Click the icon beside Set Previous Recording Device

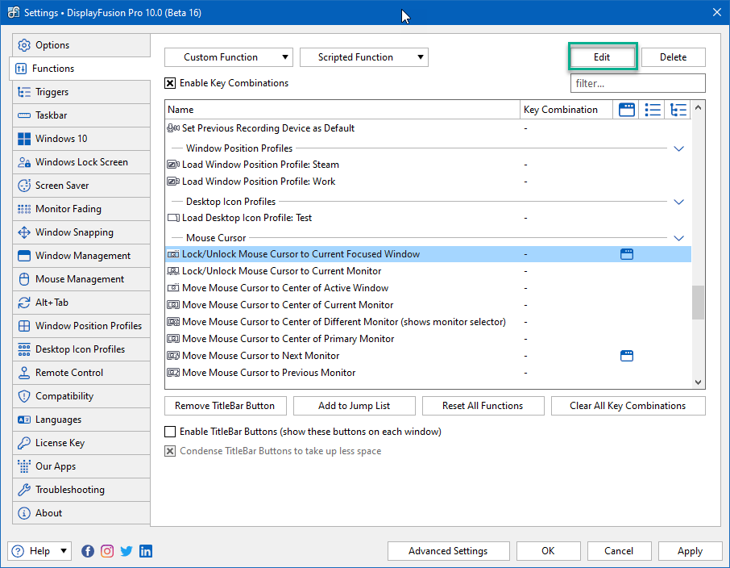pos(173,128)
